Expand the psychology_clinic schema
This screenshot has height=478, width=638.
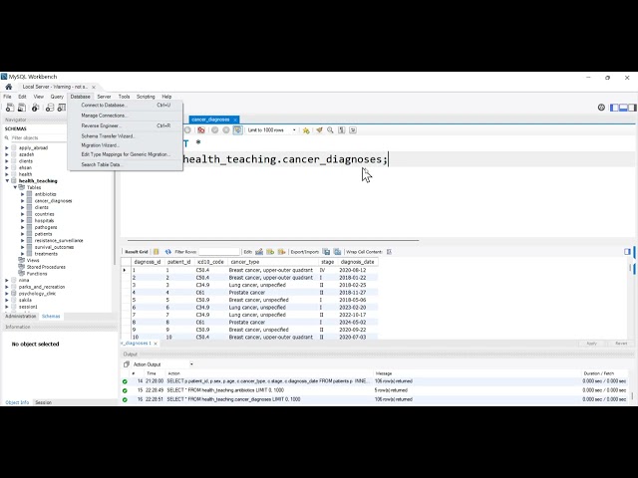tap(7, 294)
